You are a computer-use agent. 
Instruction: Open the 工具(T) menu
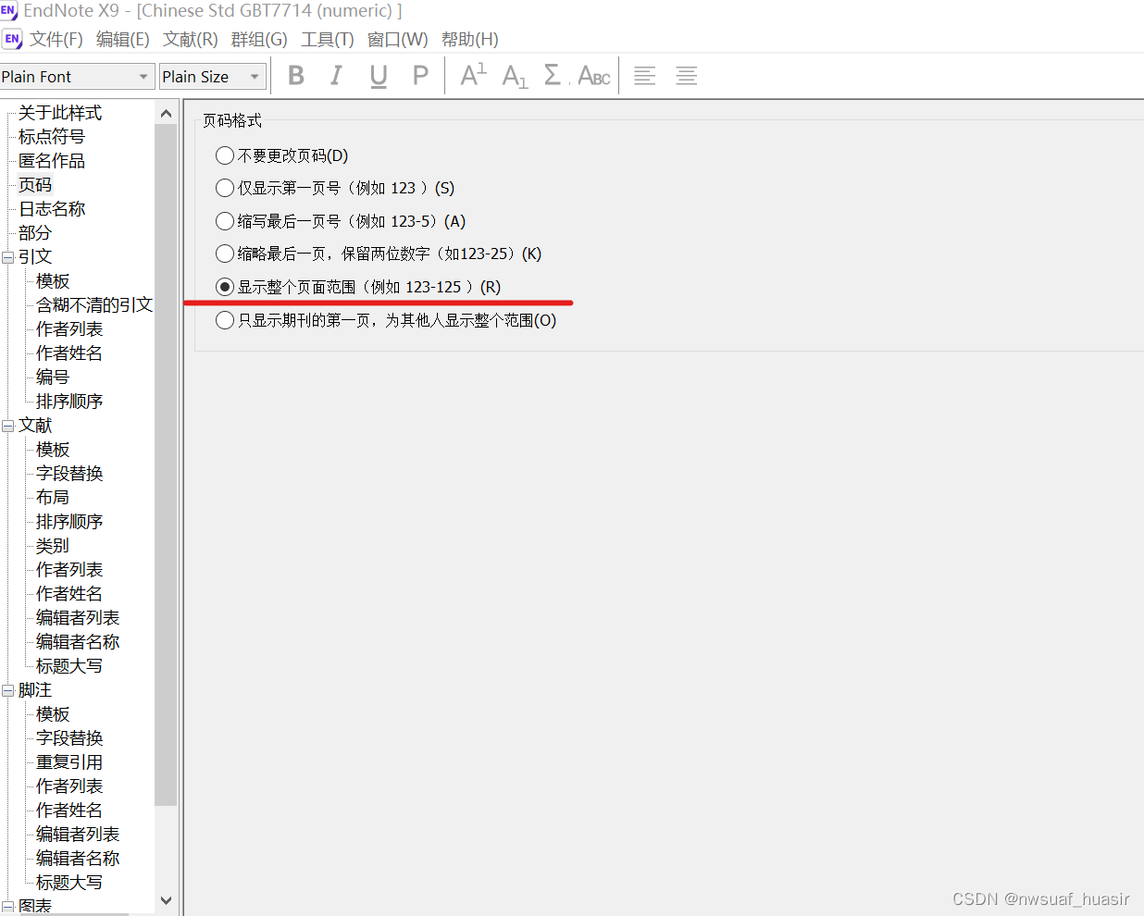click(328, 39)
